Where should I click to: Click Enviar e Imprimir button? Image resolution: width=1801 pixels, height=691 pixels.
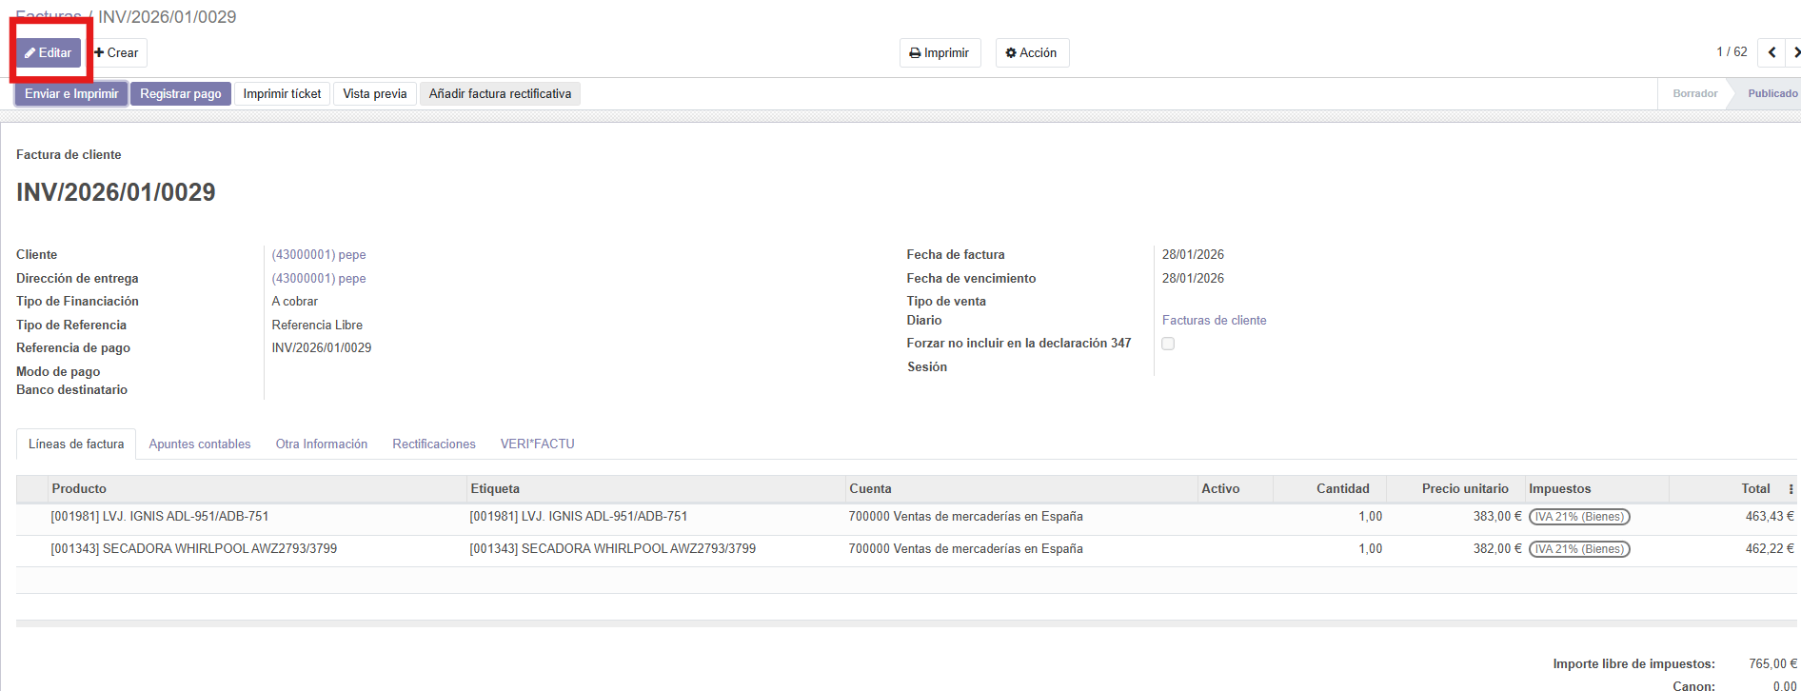tap(71, 94)
